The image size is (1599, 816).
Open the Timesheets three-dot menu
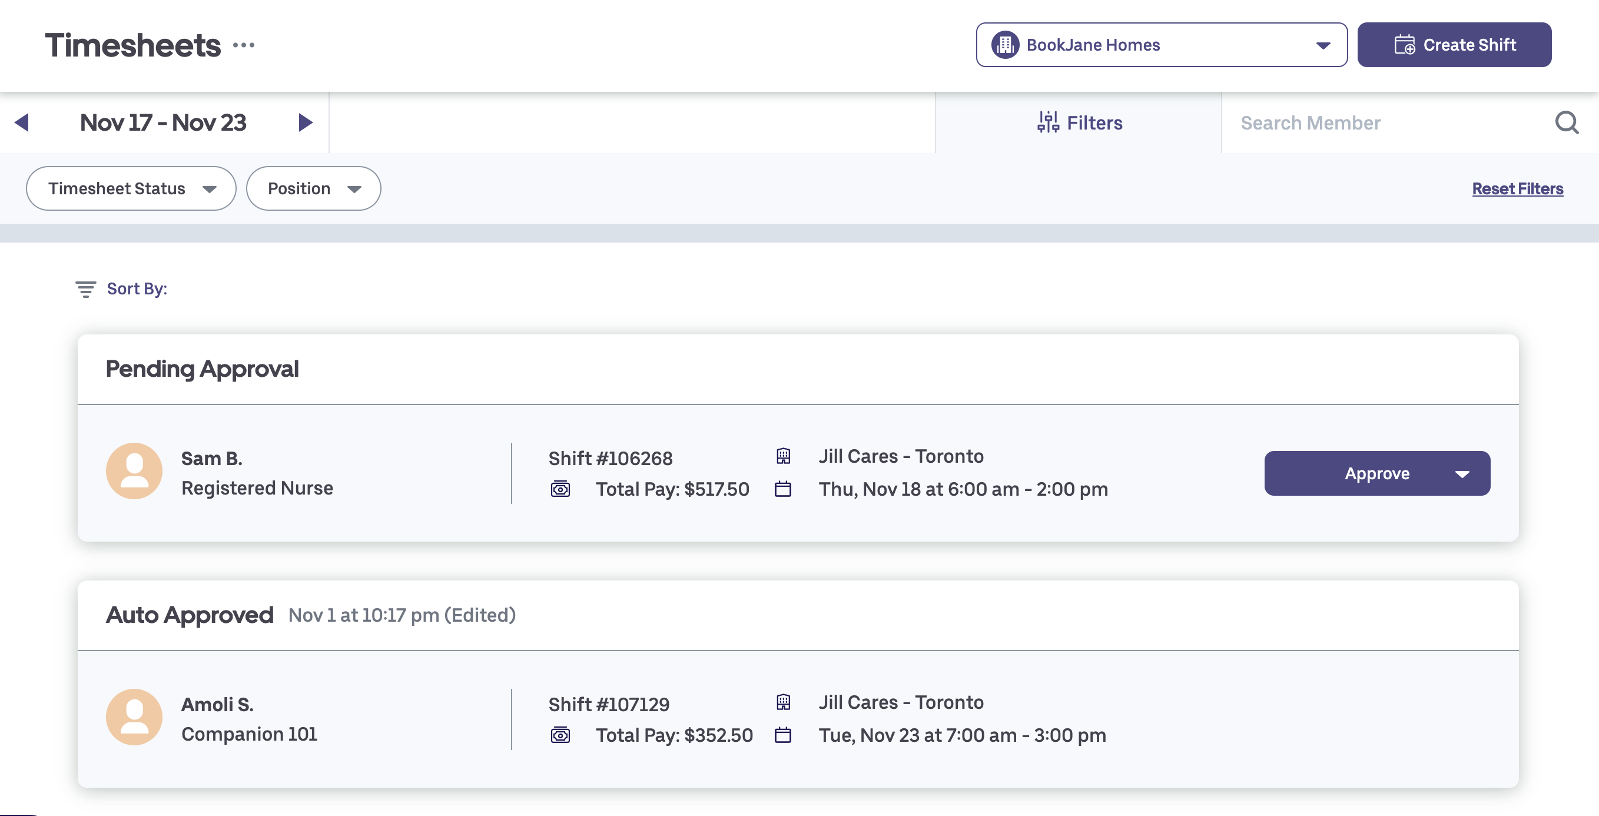[243, 45]
